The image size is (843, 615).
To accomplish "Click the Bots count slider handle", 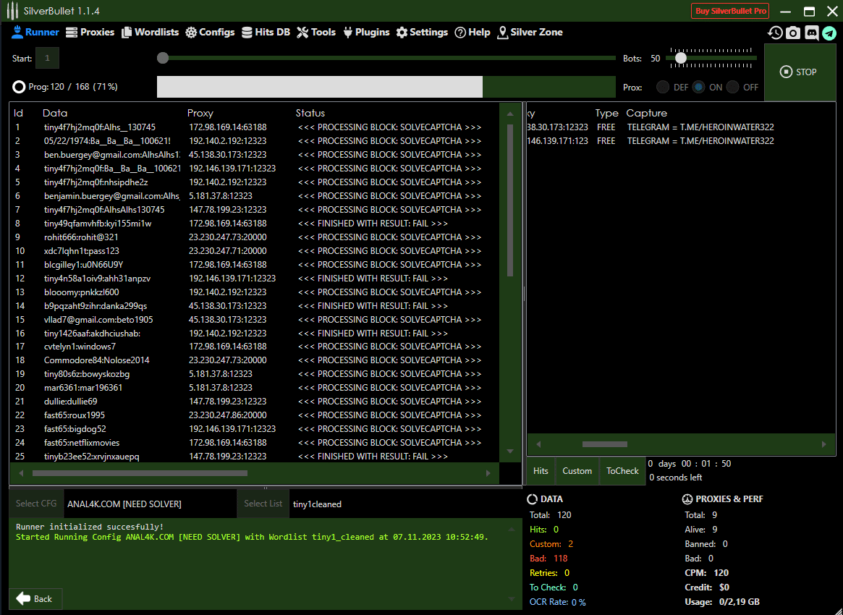I will [x=680, y=58].
